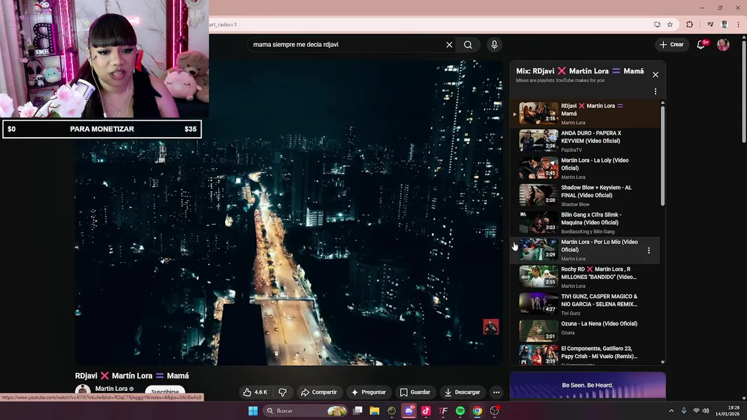This screenshot has height=420, width=747.
Task: Click the video title RDjavi Martín Lora Mamá
Action: tap(132, 376)
